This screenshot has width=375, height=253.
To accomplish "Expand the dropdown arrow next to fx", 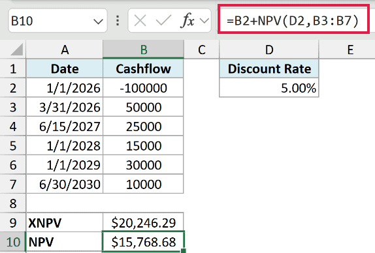I will pos(204,21).
